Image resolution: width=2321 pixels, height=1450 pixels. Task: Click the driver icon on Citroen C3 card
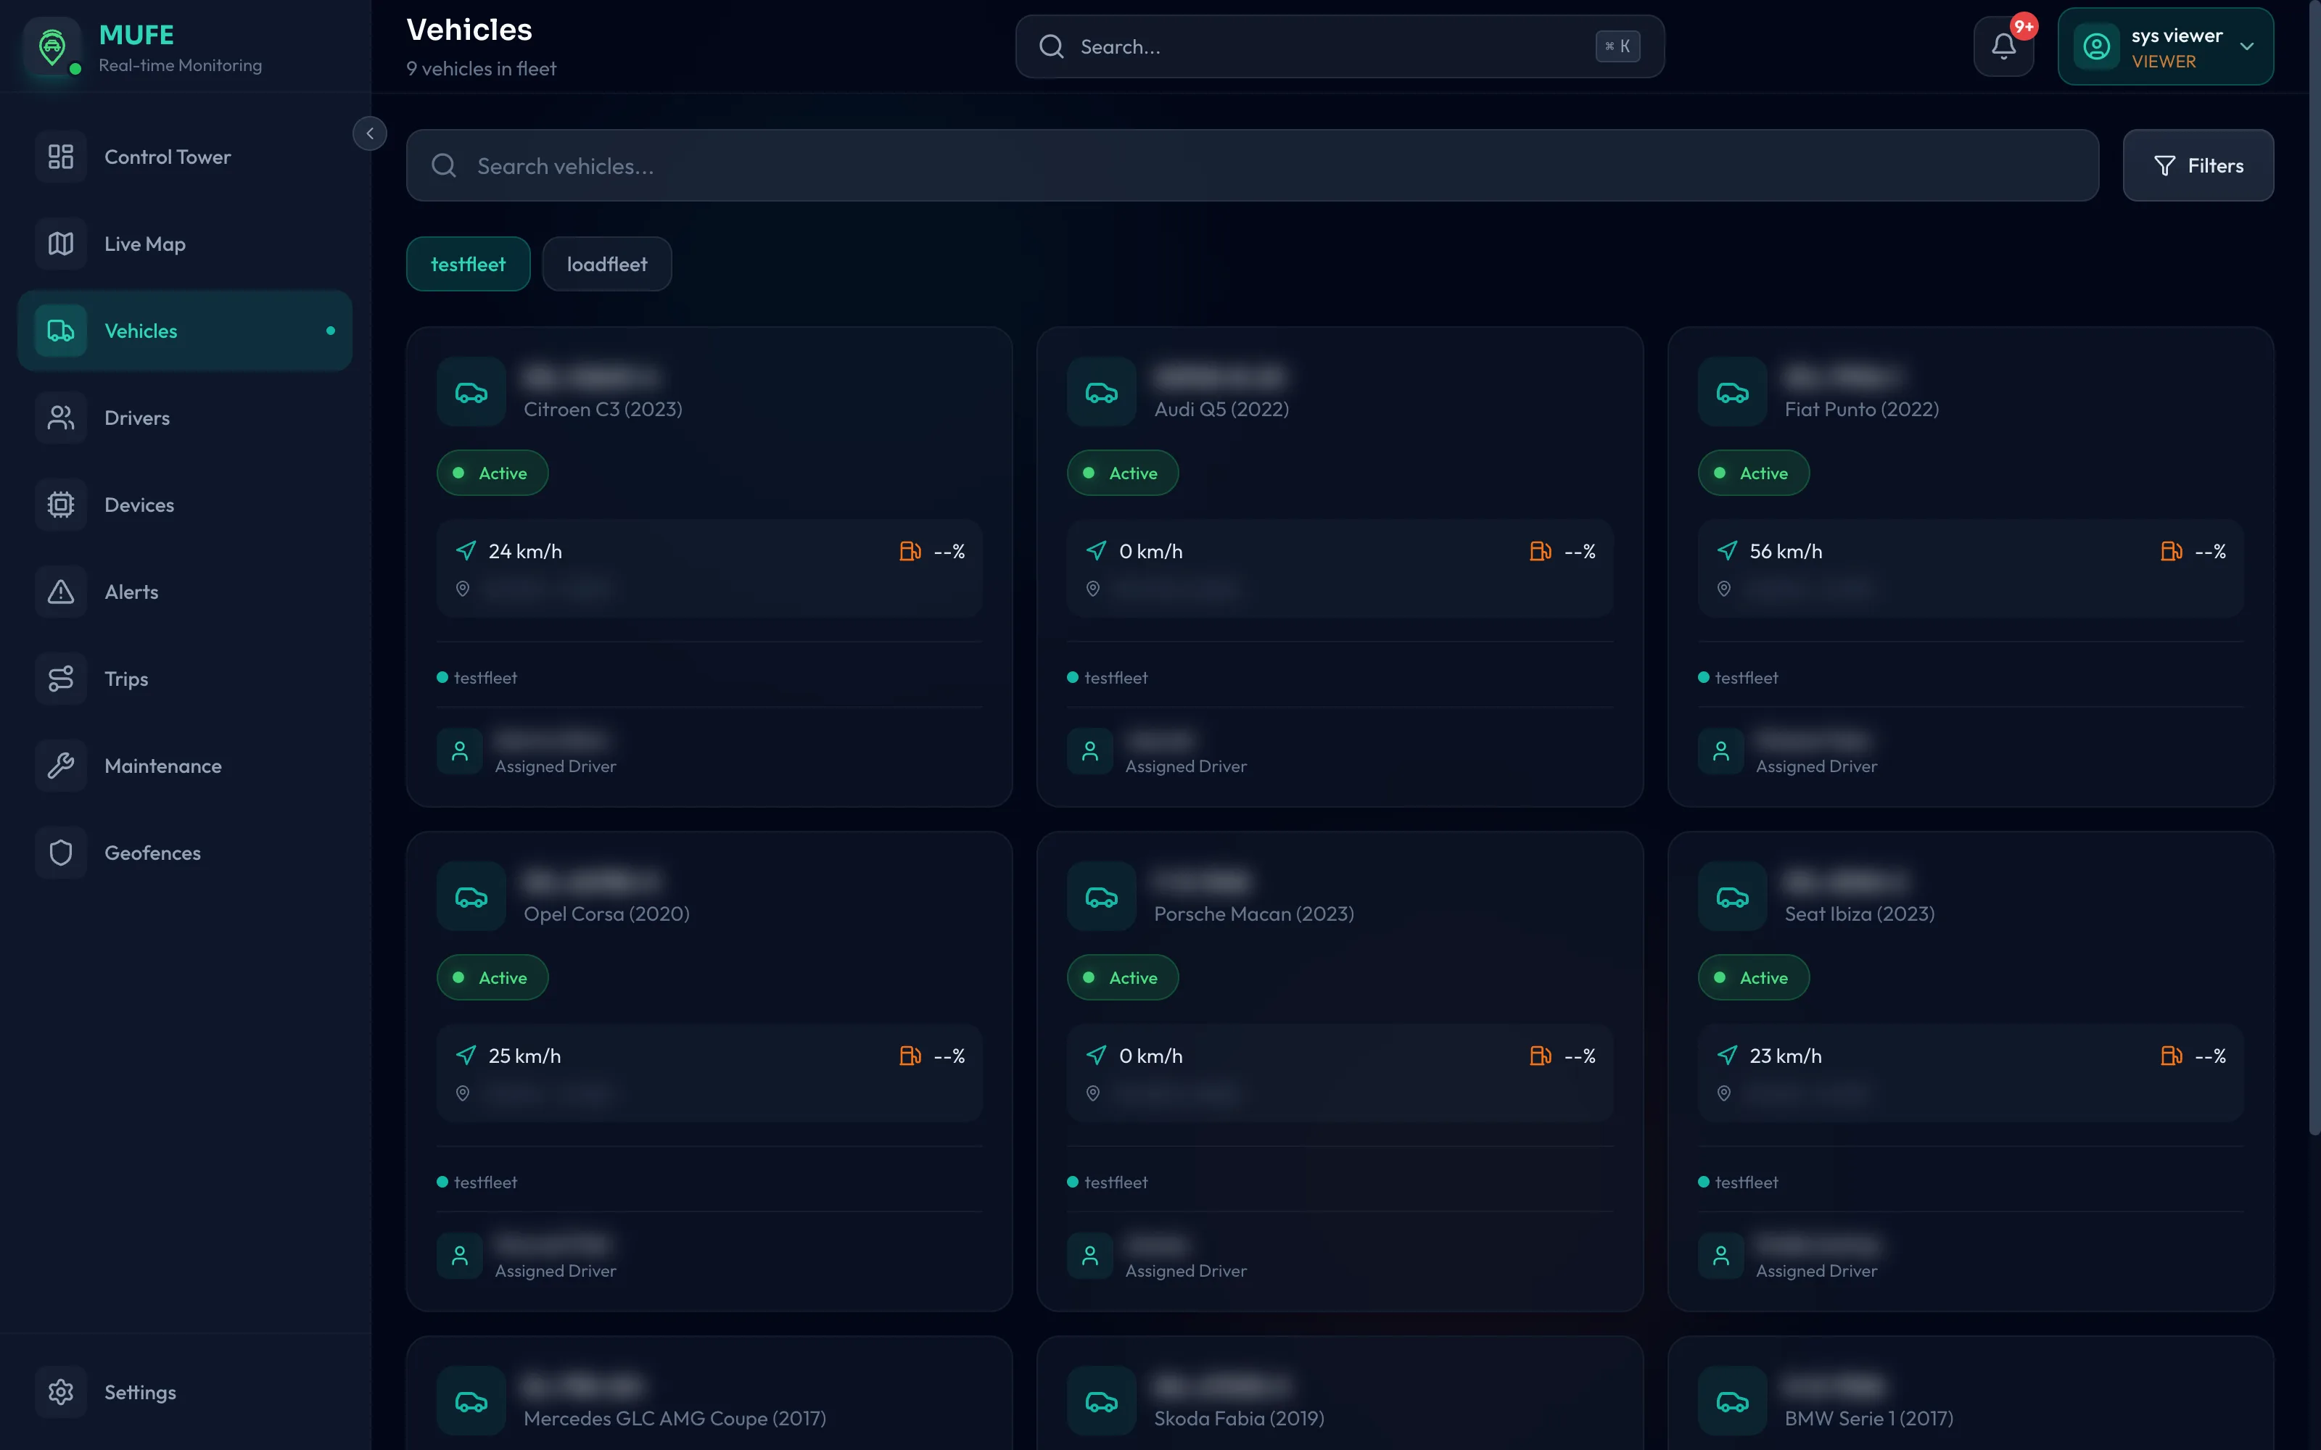click(459, 751)
